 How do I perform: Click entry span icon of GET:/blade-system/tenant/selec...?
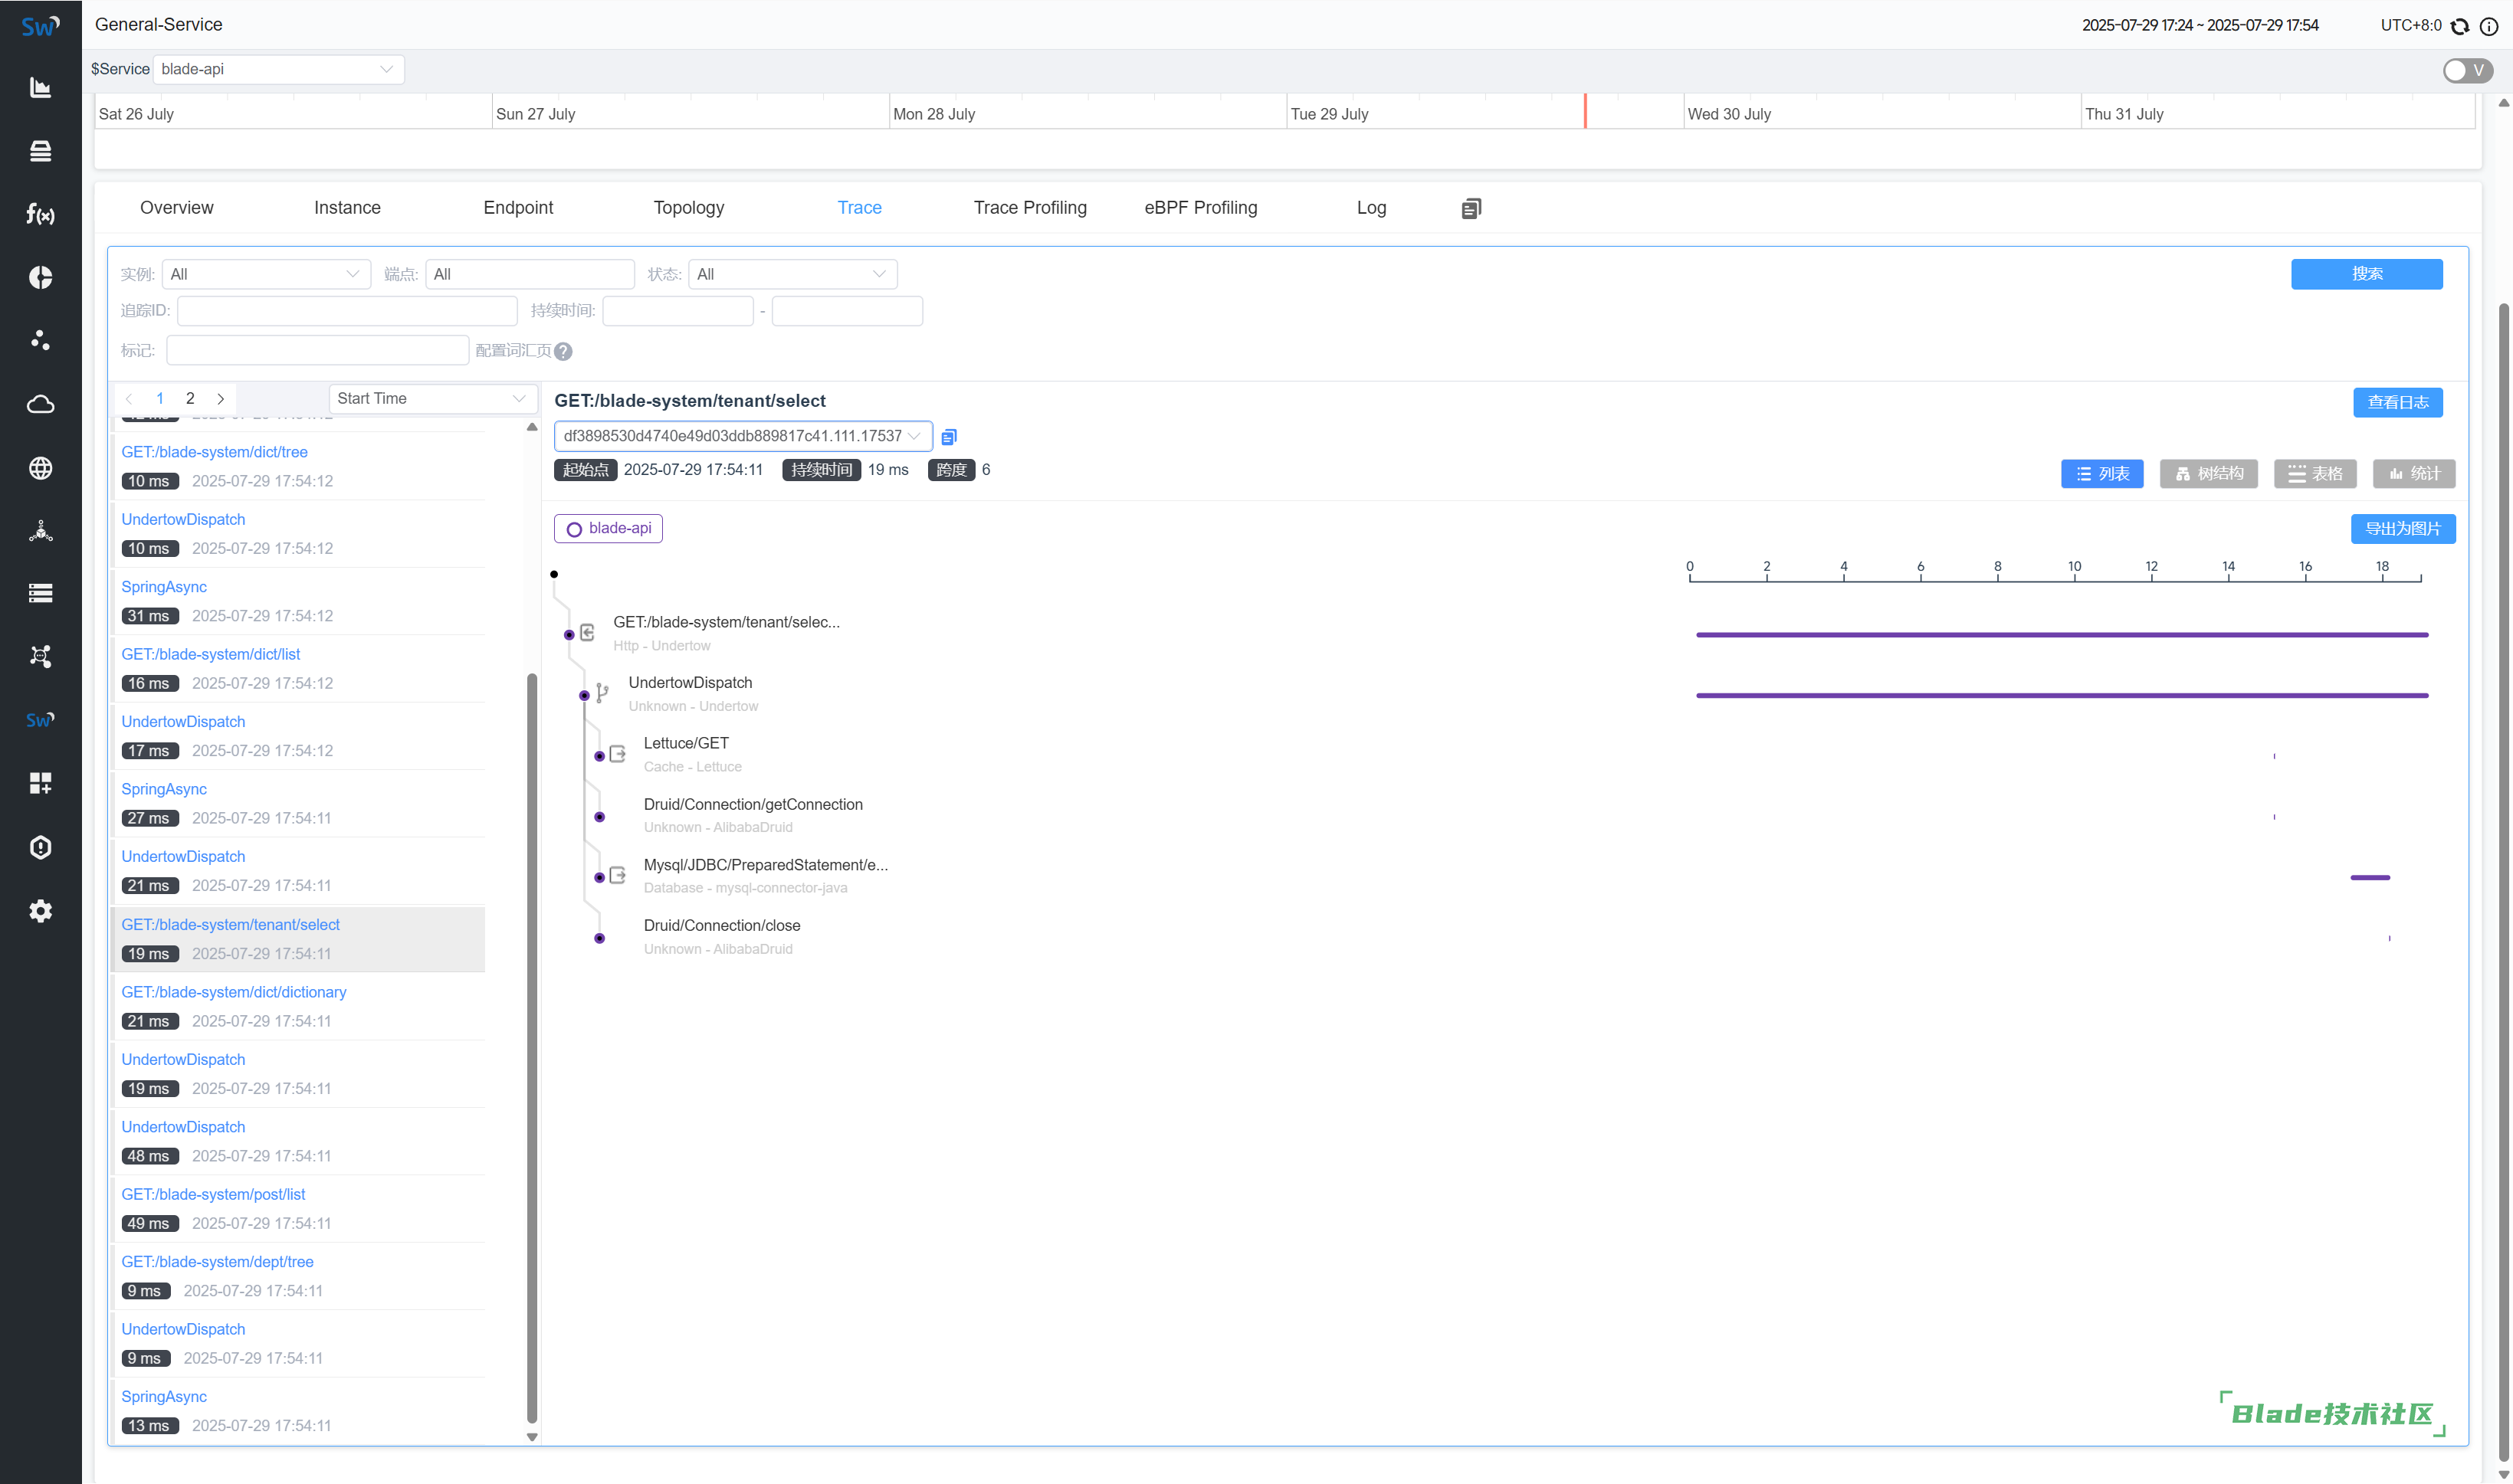587,633
